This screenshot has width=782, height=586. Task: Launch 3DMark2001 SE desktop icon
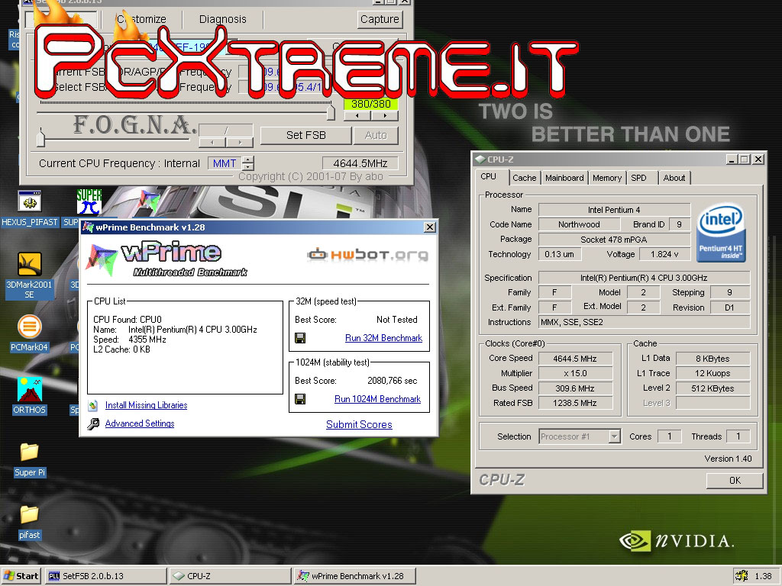tap(30, 264)
